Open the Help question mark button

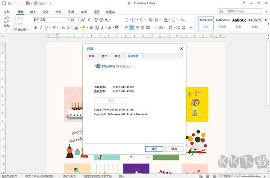(x=244, y=3)
